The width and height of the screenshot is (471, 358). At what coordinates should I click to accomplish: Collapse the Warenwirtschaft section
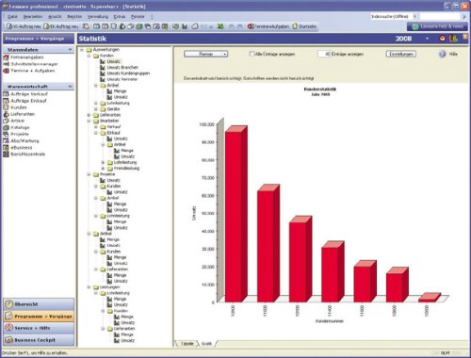(x=70, y=86)
